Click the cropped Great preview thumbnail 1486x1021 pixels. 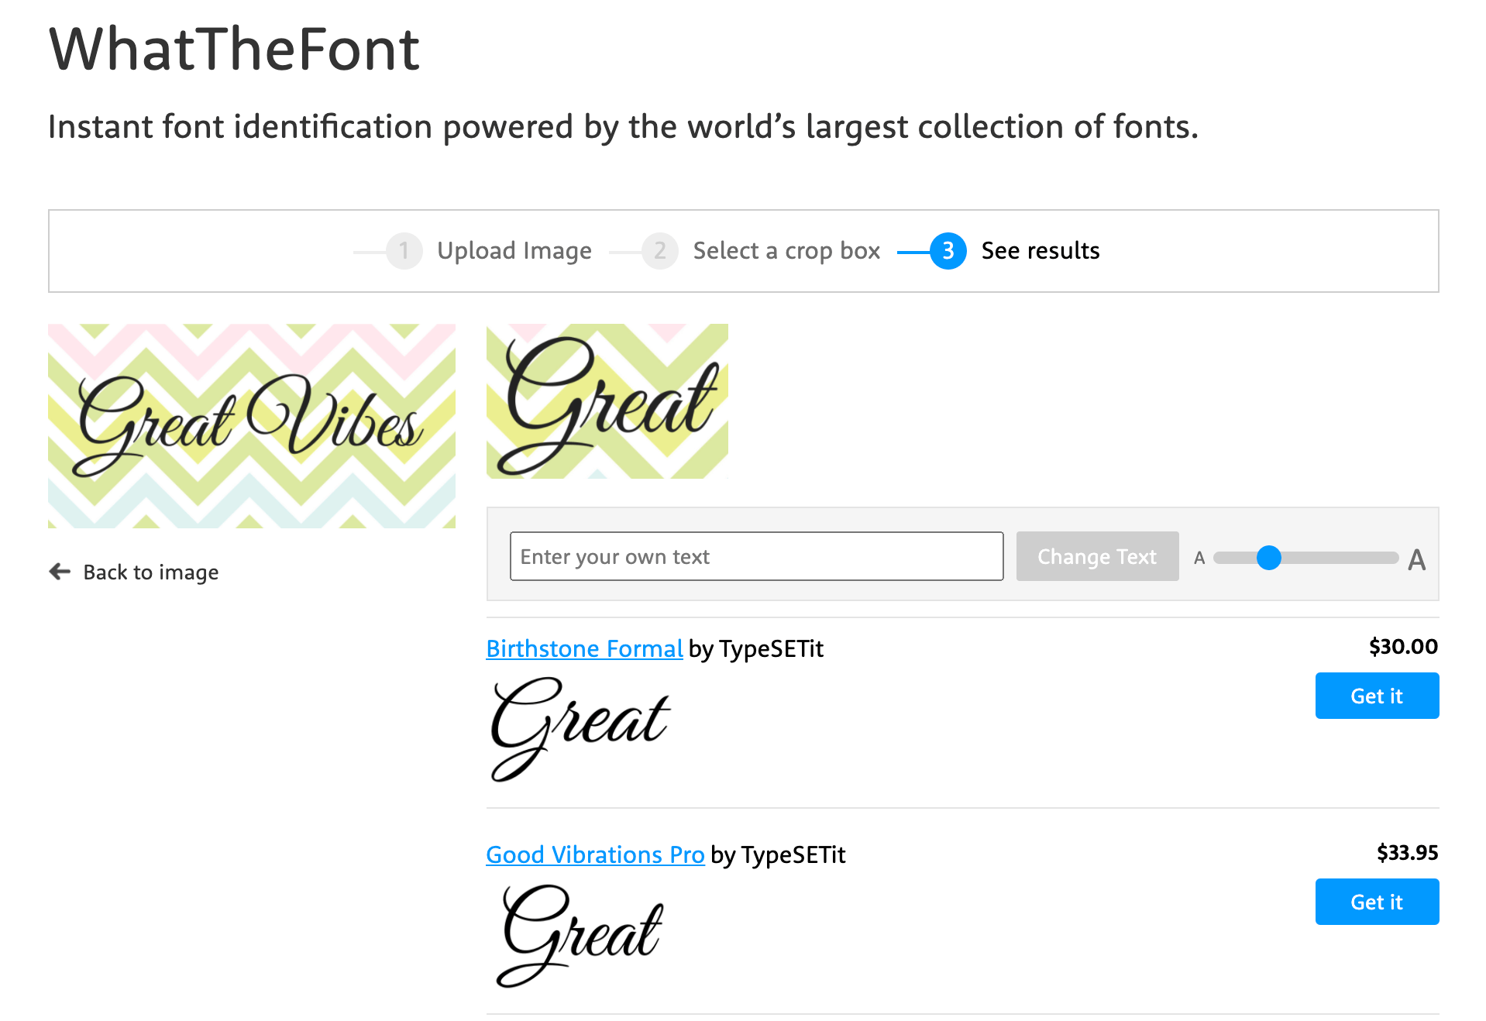click(607, 400)
